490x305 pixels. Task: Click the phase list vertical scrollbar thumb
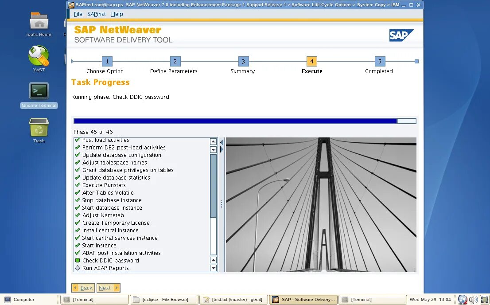[214, 186]
